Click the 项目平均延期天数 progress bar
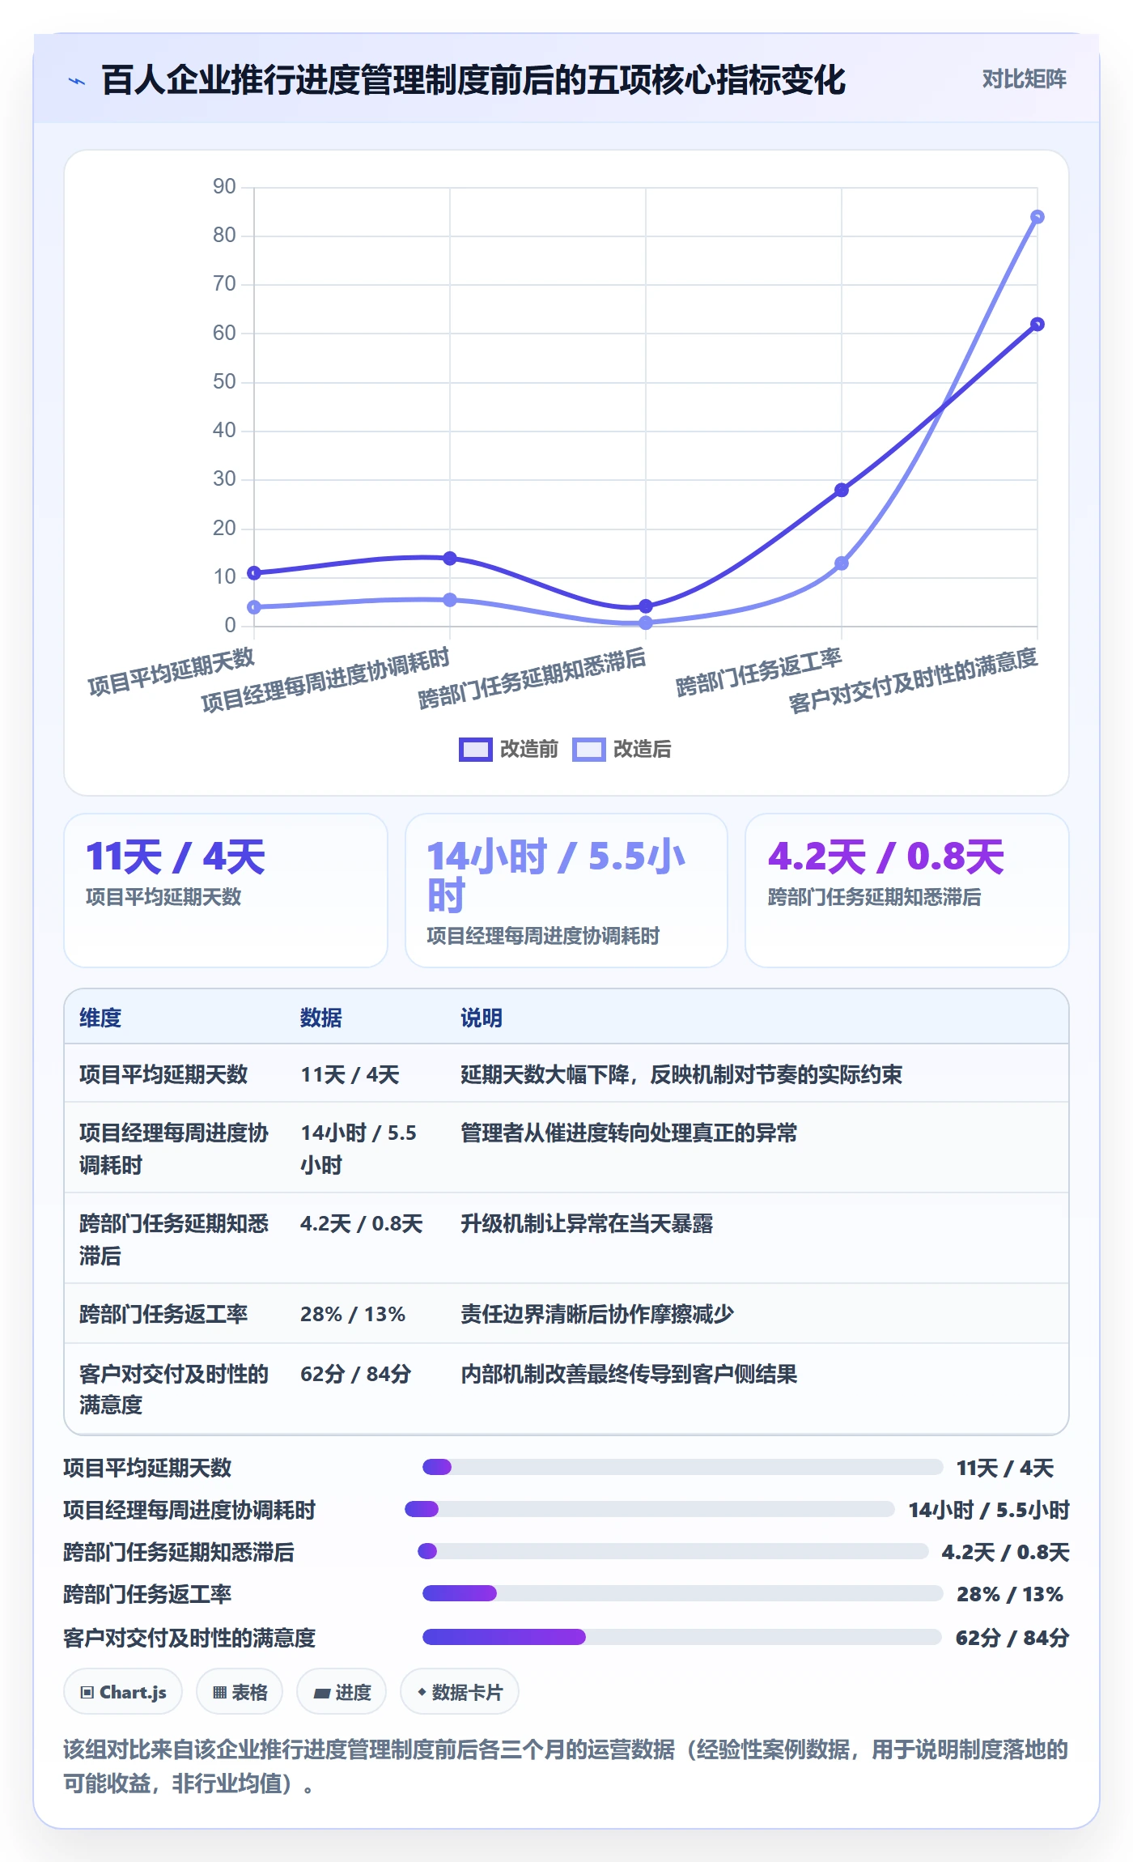 click(682, 1467)
